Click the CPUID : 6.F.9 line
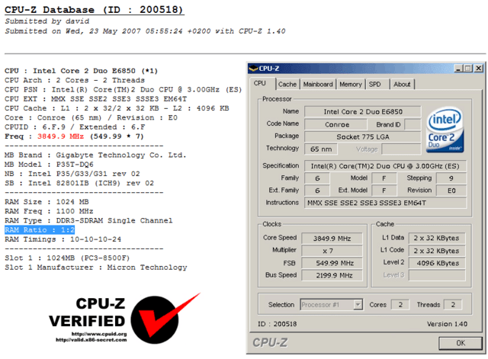The height and width of the screenshot is (359, 488). point(75,127)
